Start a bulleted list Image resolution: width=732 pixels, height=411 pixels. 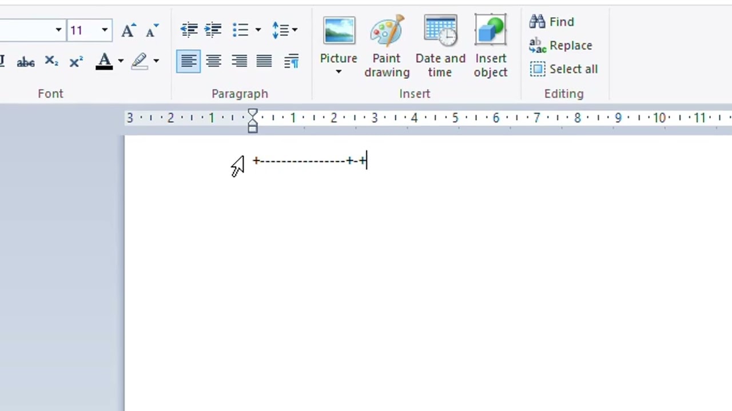pos(241,30)
